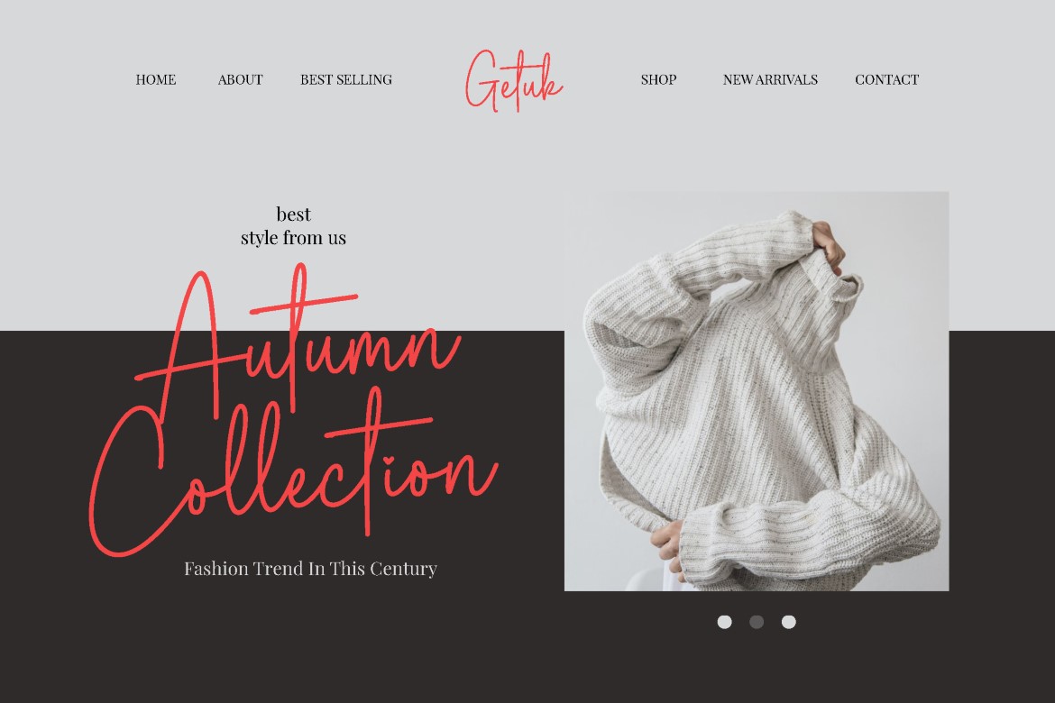
Task: Select the first carousel dot
Action: [725, 622]
